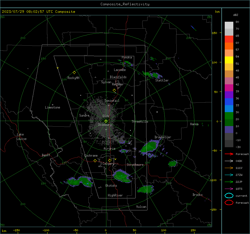Click the Lacombe city label
Viewport: 250px width, 234px height.
tap(120, 70)
